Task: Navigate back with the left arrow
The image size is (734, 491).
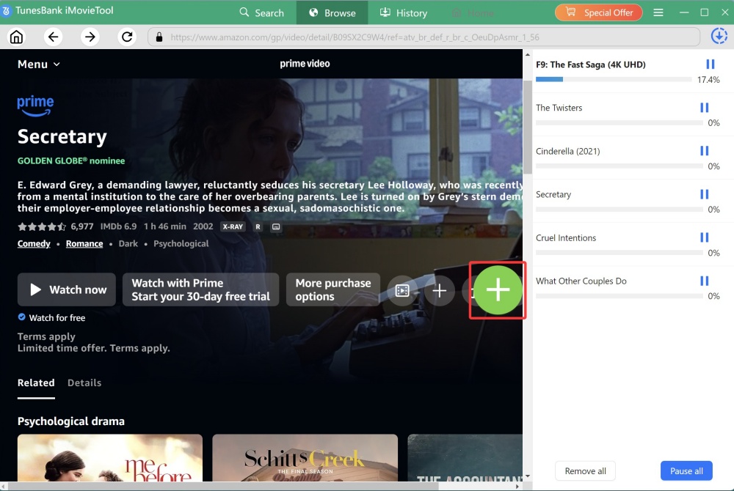Action: click(x=52, y=37)
